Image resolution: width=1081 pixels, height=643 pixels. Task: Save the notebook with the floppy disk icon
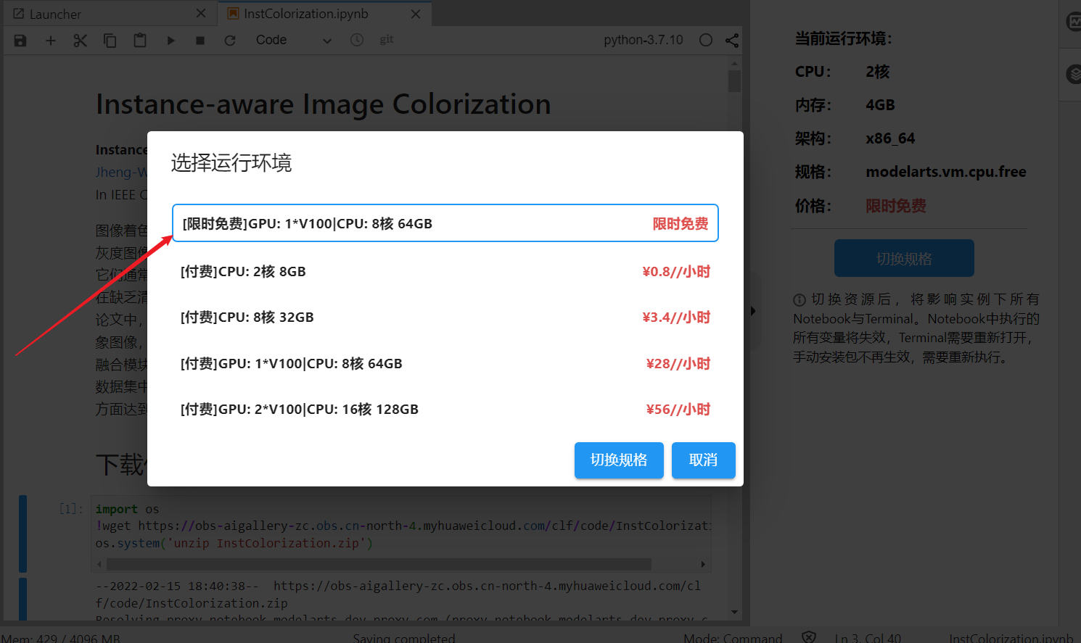(20, 41)
